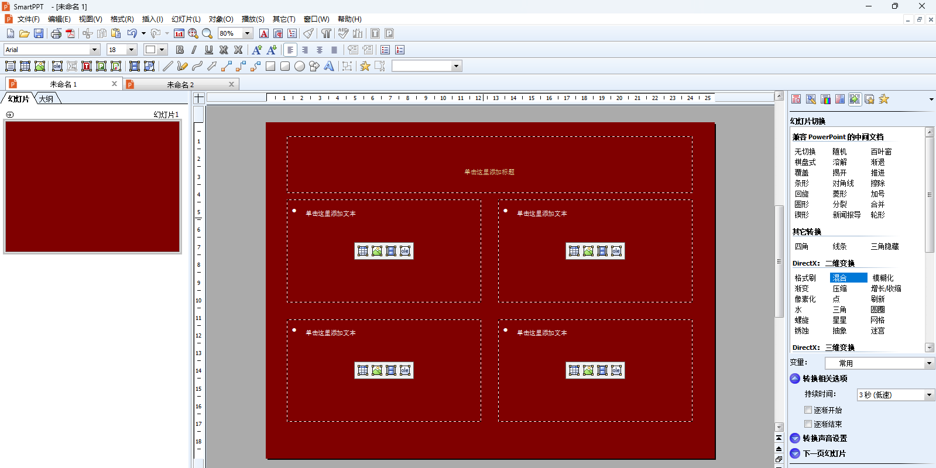
Task: Click the Print icon
Action: pos(56,33)
